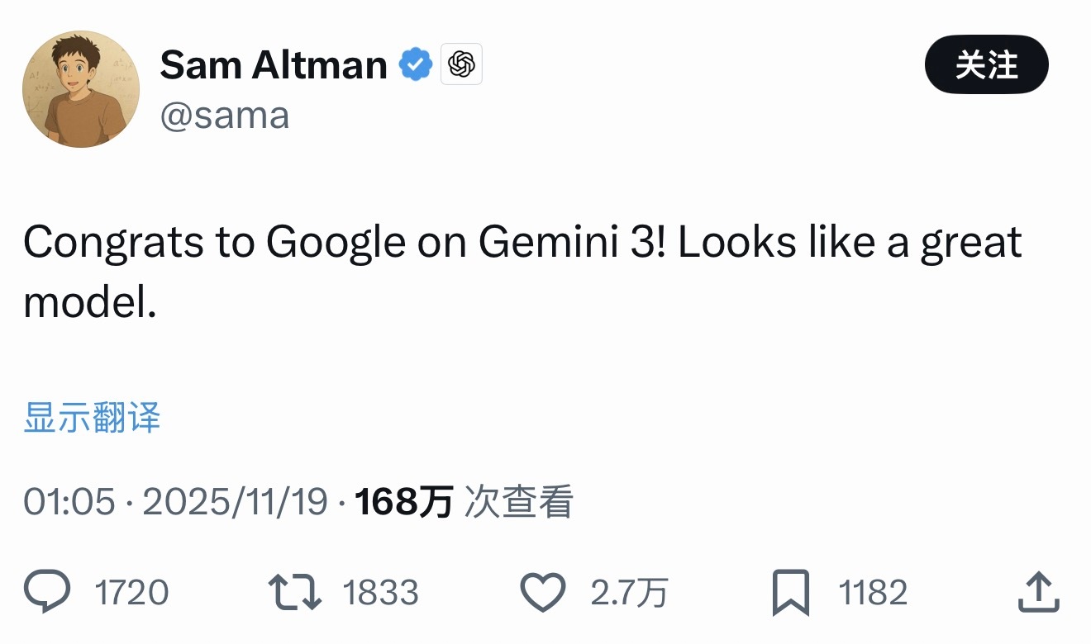The height and width of the screenshot is (644, 1091).
Task: Click the 2.7万 like count
Action: click(629, 593)
